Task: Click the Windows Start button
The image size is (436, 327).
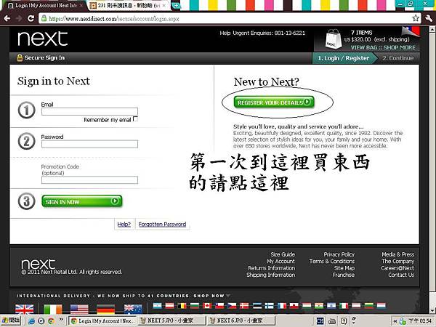Action: pos(11,321)
